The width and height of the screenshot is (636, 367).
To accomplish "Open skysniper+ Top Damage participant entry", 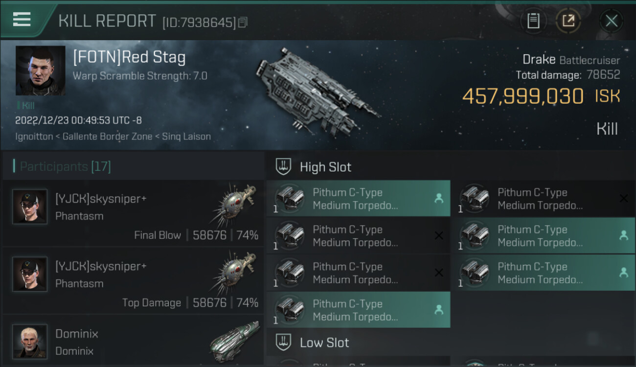I will [x=133, y=281].
